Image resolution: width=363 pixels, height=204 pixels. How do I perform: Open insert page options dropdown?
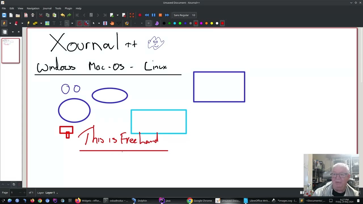click(x=117, y=15)
